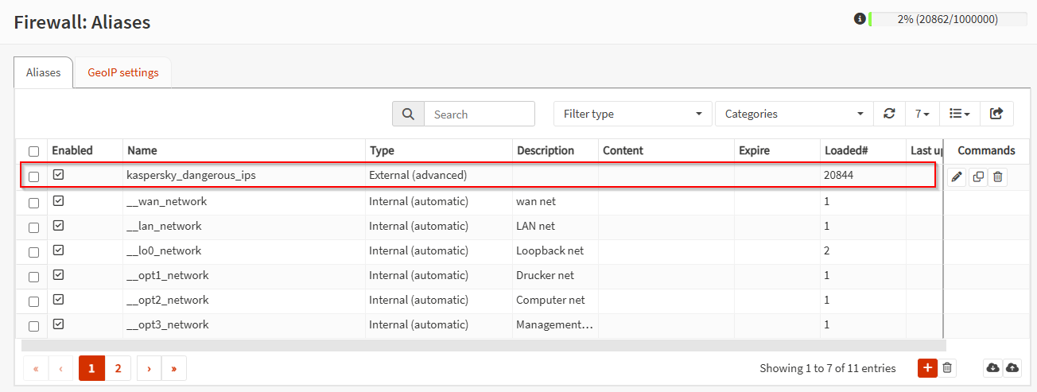Select the Aliases tab
1037x392 pixels.
44,72
